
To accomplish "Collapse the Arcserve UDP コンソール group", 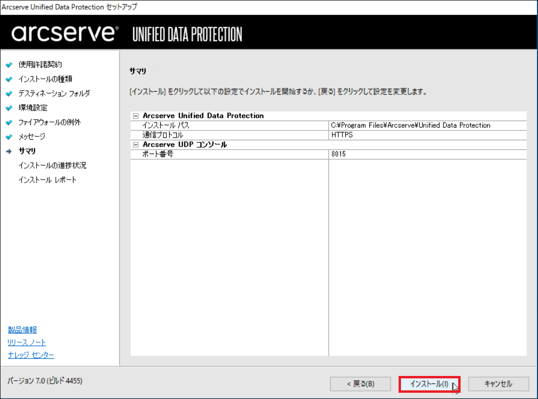I will [x=136, y=145].
